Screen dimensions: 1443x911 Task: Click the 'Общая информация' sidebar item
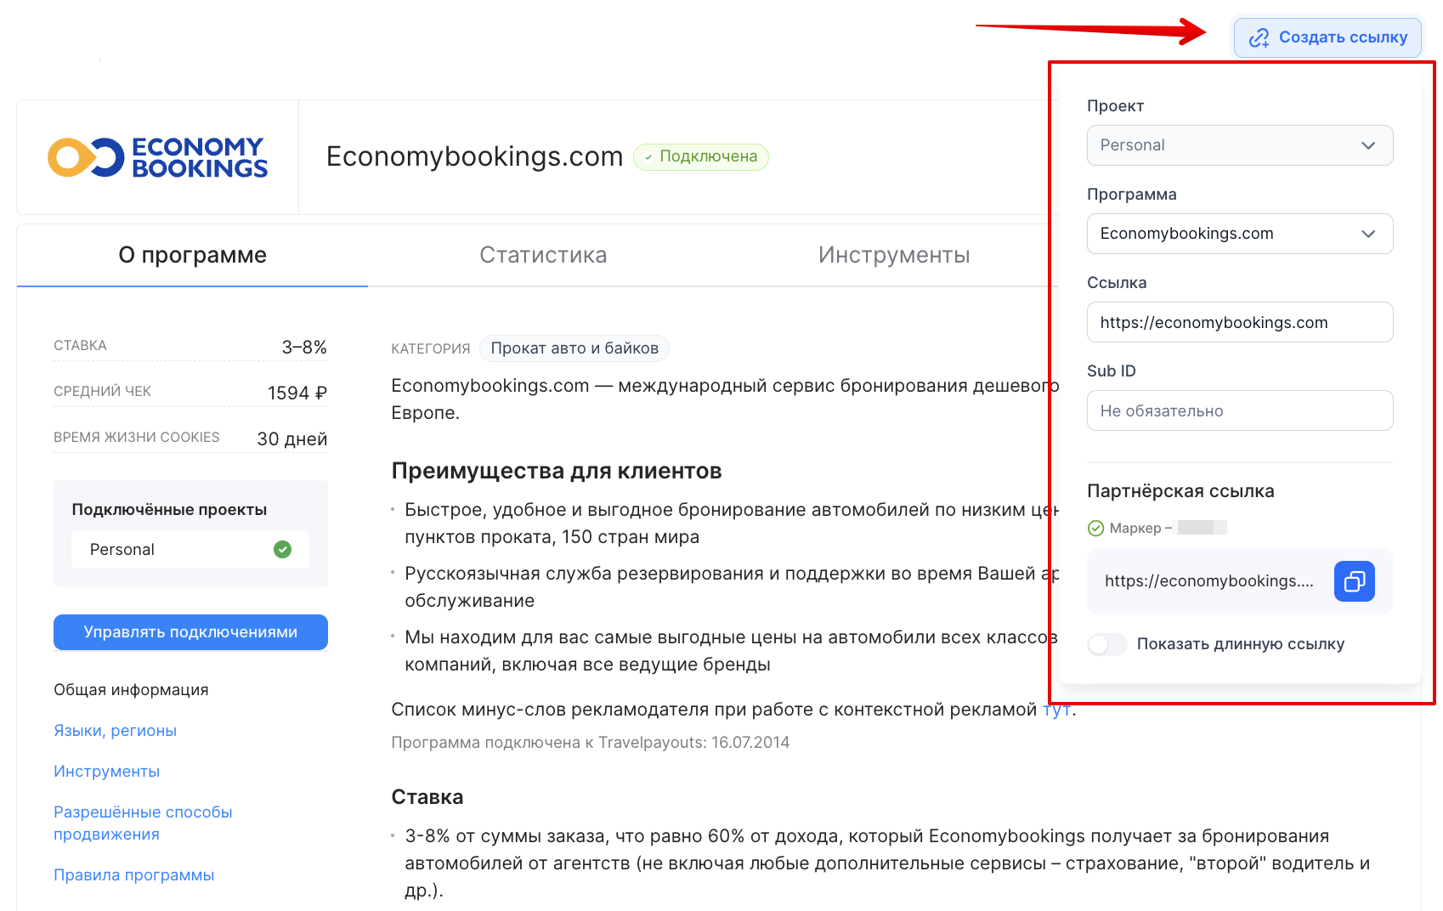coord(131,690)
